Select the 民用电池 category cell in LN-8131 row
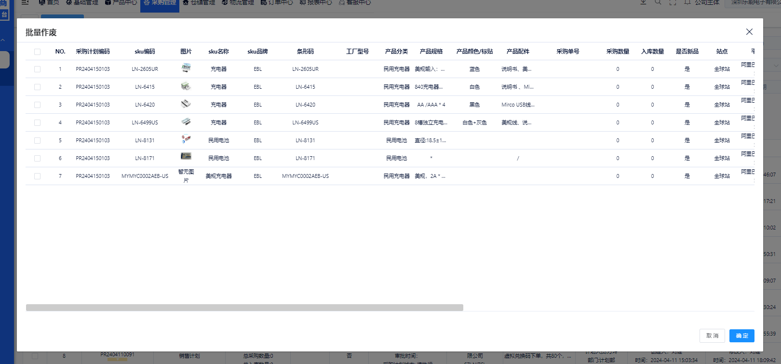This screenshot has height=364, width=781. (x=396, y=141)
